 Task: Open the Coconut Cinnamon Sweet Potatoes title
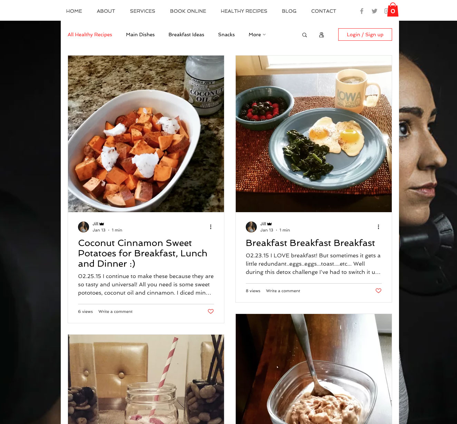point(143,253)
